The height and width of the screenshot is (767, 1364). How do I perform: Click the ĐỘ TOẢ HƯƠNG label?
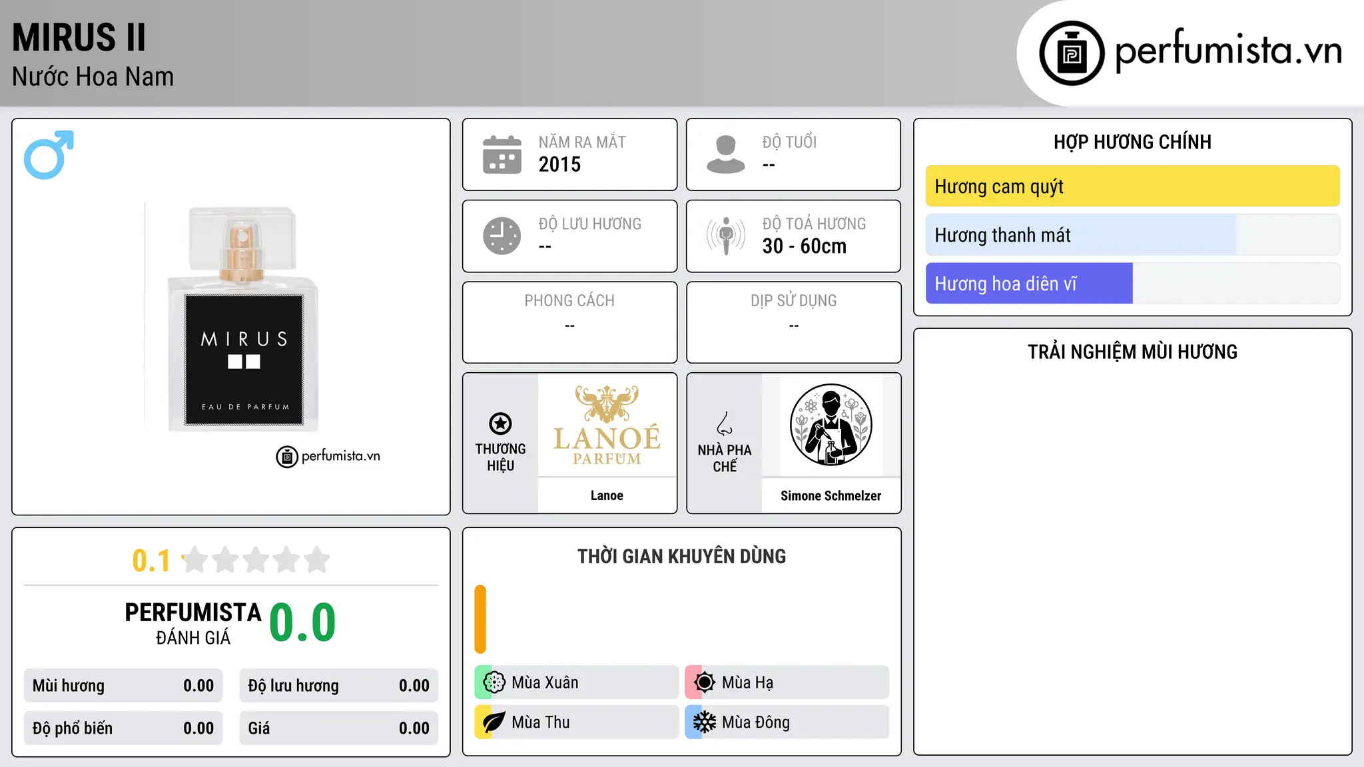(x=814, y=224)
